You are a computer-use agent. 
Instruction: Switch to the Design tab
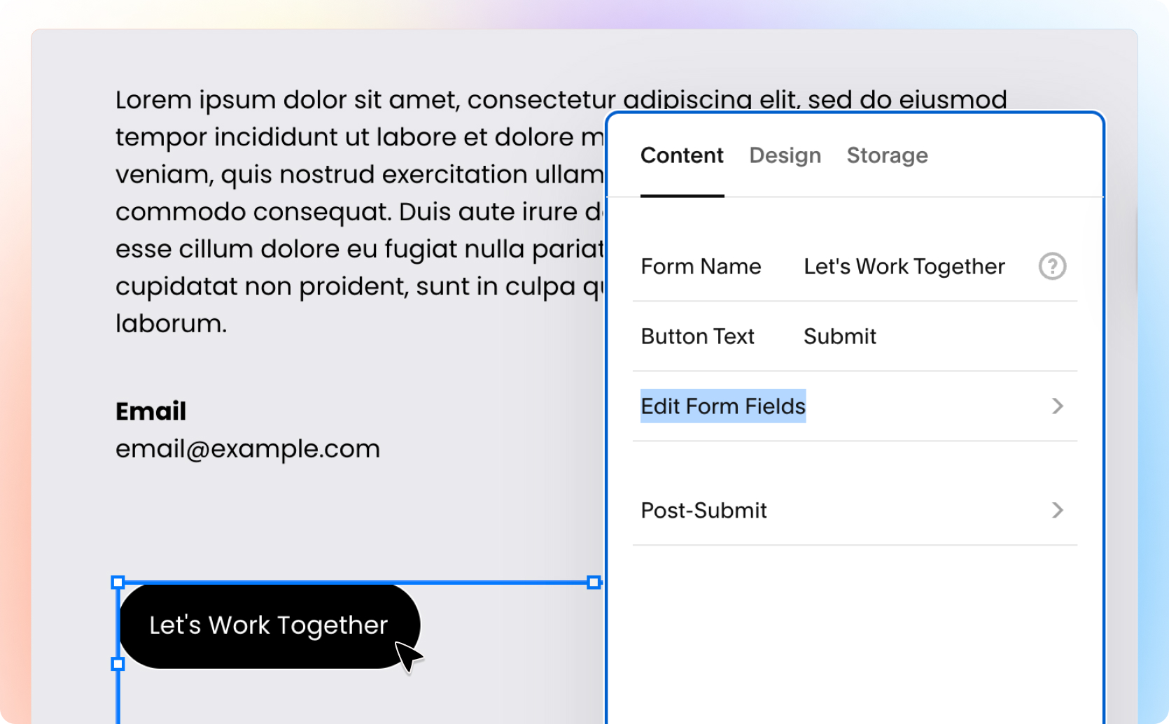(785, 155)
